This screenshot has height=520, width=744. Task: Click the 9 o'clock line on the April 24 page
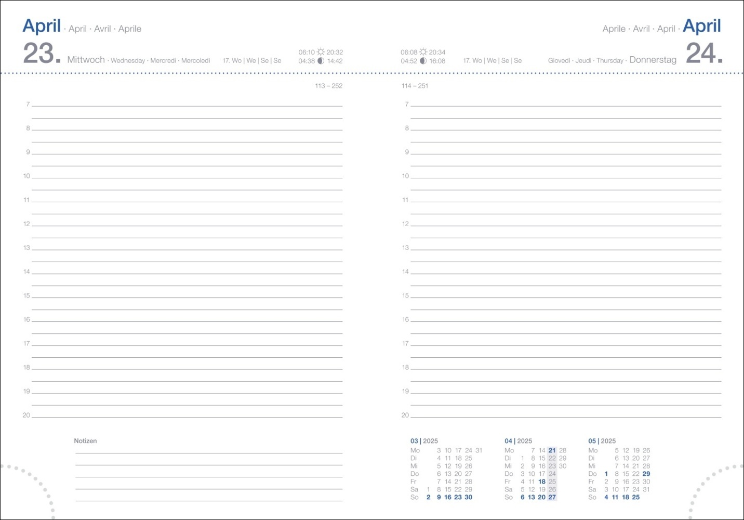tap(566, 153)
